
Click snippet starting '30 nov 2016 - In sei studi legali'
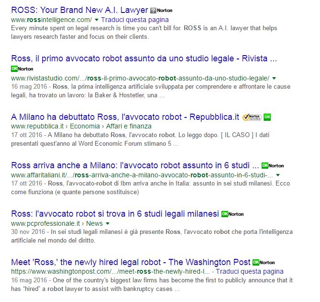(152, 236)
